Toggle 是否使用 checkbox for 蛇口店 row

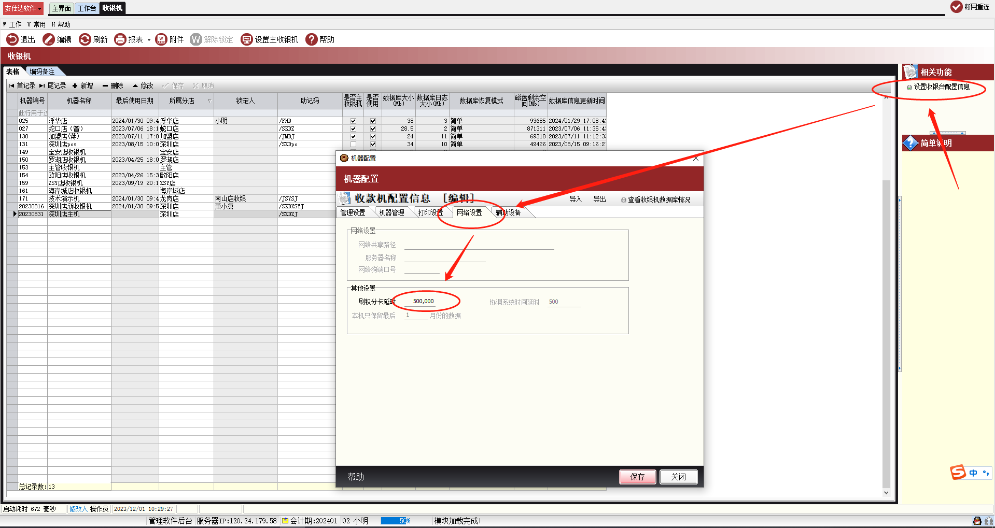click(x=373, y=129)
